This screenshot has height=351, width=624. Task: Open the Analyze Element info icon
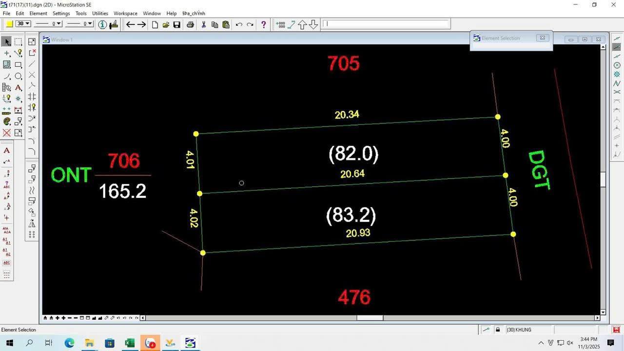[102, 24]
